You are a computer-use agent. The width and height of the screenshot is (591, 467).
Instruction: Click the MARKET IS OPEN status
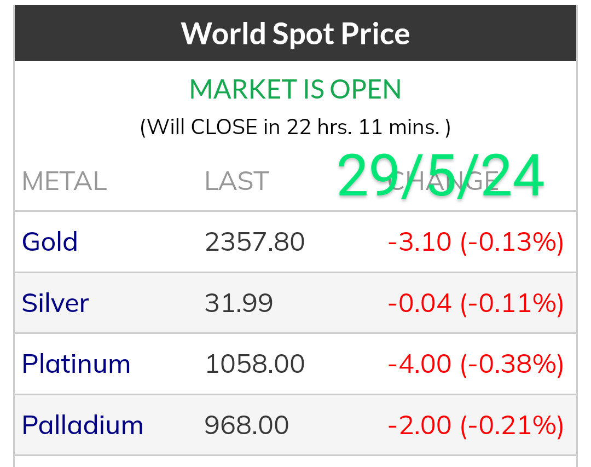(x=296, y=90)
